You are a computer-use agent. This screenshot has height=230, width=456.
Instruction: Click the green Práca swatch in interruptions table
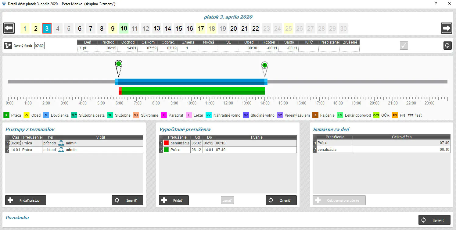coord(166,150)
